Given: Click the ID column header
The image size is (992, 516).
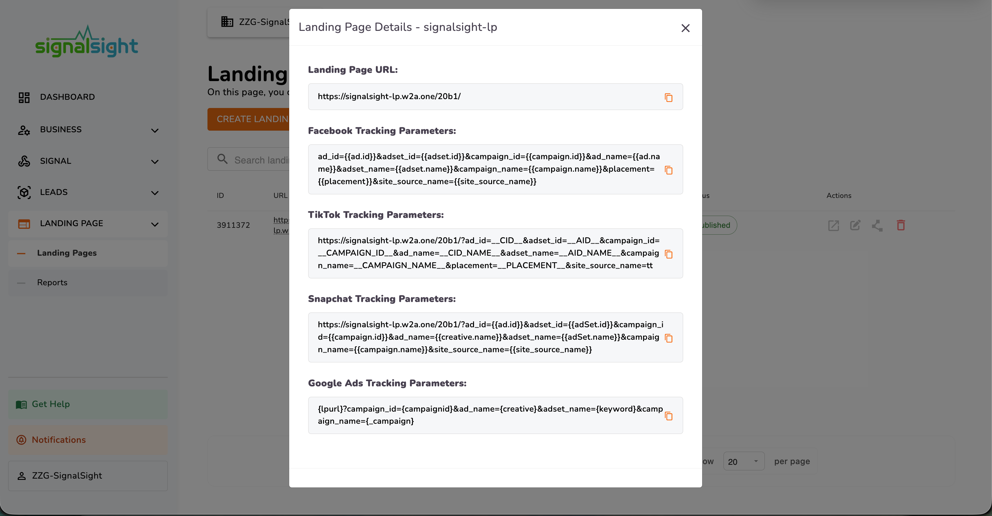Looking at the screenshot, I should point(220,196).
